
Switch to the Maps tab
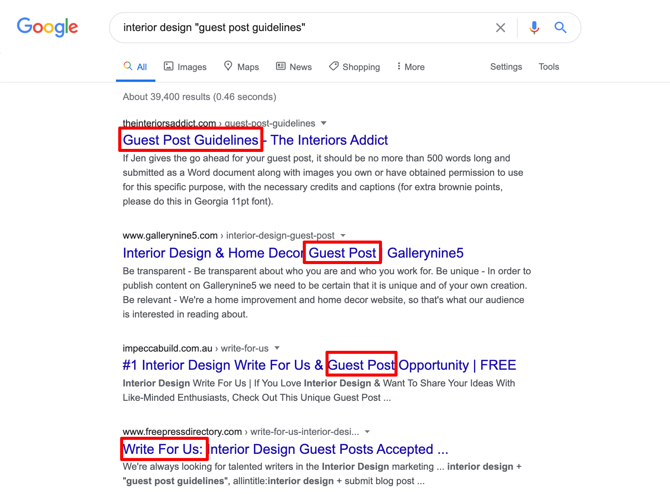click(x=241, y=67)
